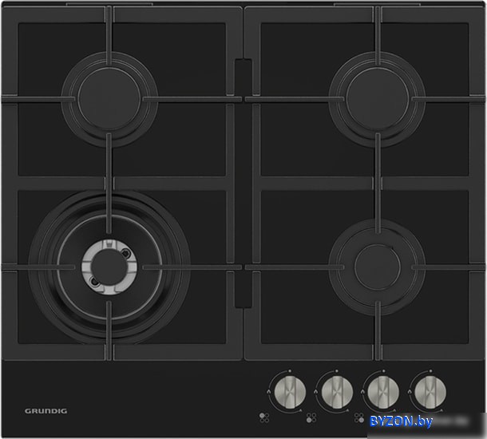
Task: Click the second control knob from the left
Action: (x=337, y=392)
